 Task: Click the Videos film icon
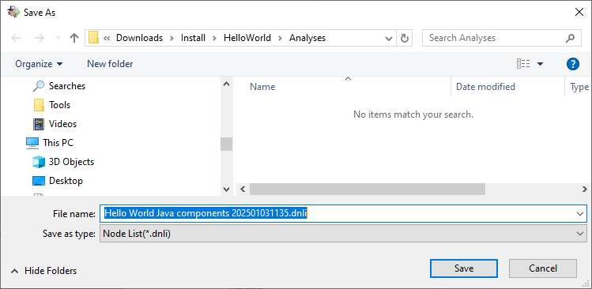click(x=39, y=124)
